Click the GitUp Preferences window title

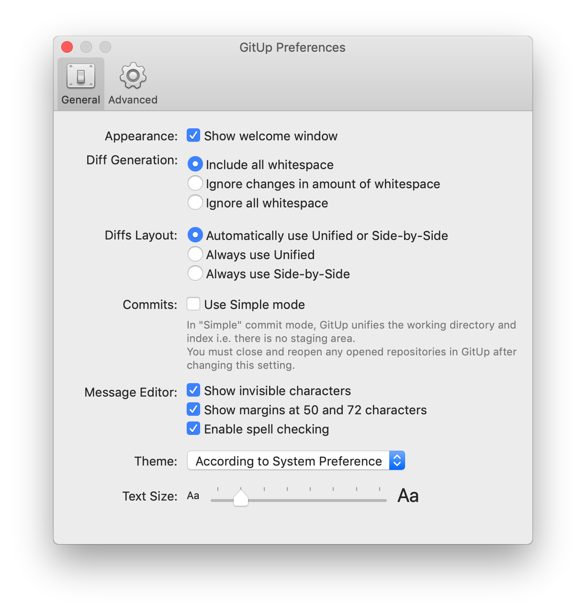(293, 47)
